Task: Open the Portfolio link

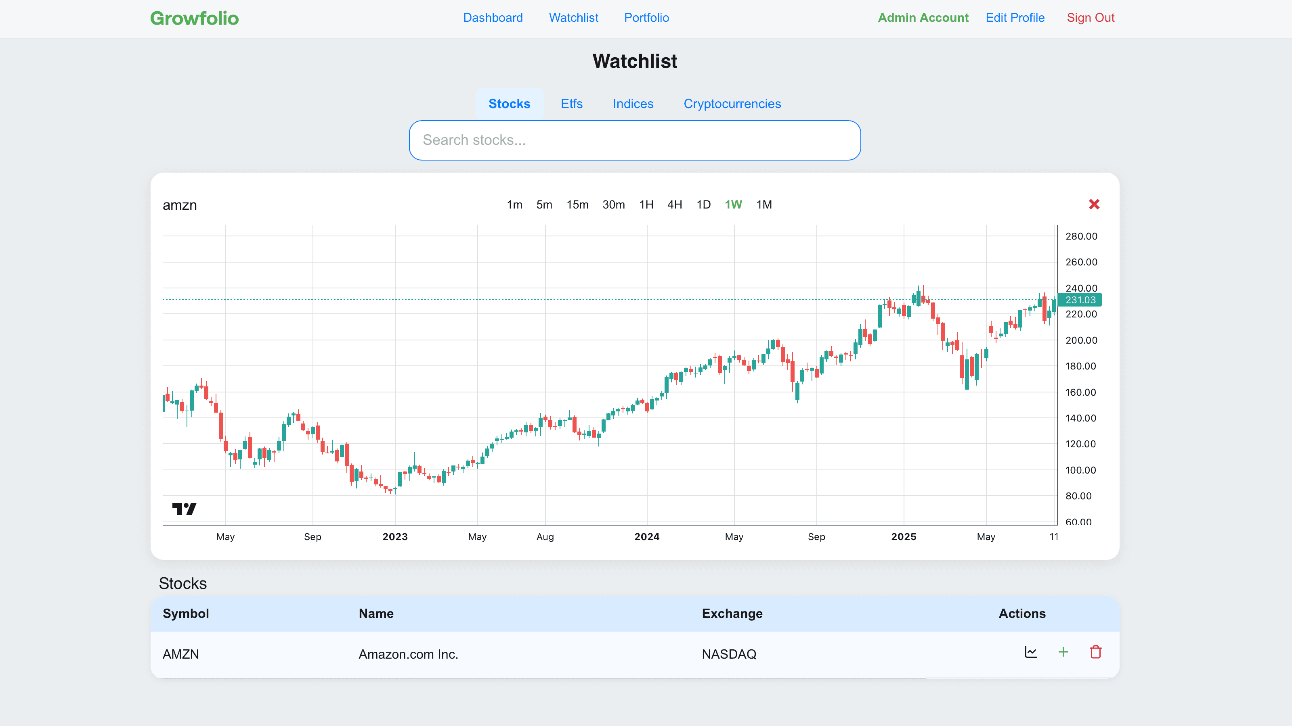Action: (x=646, y=17)
